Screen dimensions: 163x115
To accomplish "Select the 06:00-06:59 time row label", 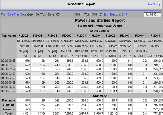I will tap(8, 87).
